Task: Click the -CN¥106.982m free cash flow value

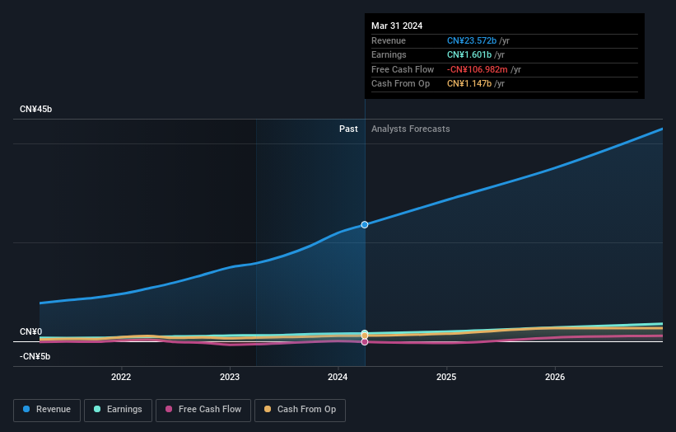Action: [x=478, y=69]
